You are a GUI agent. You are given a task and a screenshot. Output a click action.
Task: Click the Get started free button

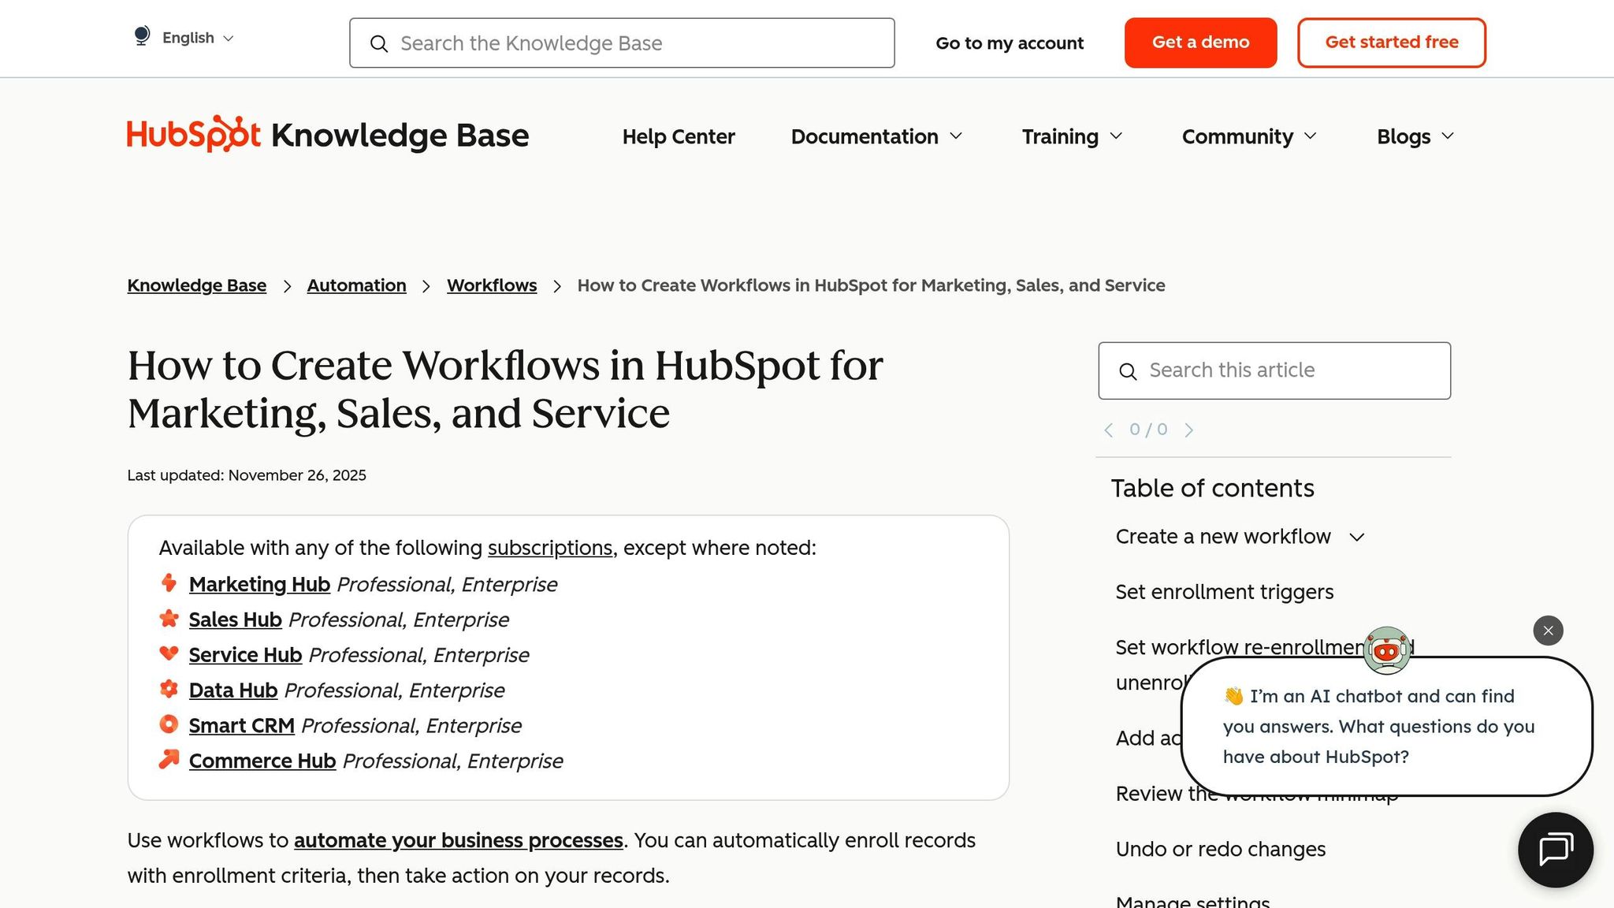pyautogui.click(x=1391, y=42)
